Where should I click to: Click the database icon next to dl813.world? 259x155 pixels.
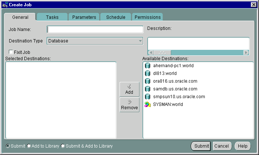(148, 73)
